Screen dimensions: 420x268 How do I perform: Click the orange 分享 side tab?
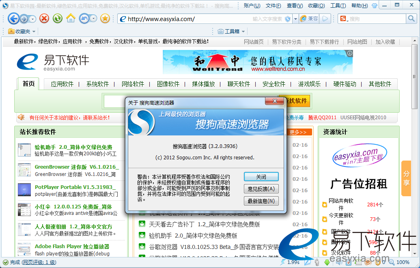coord(406,178)
